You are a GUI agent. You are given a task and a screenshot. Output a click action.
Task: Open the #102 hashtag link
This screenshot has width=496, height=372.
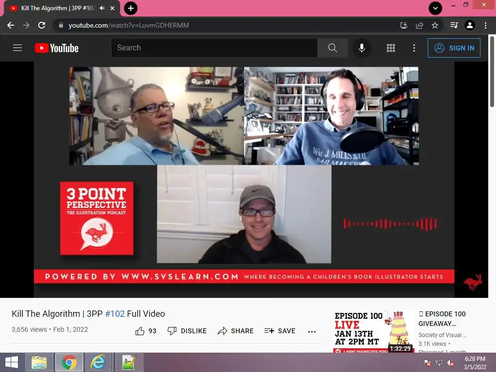115,314
